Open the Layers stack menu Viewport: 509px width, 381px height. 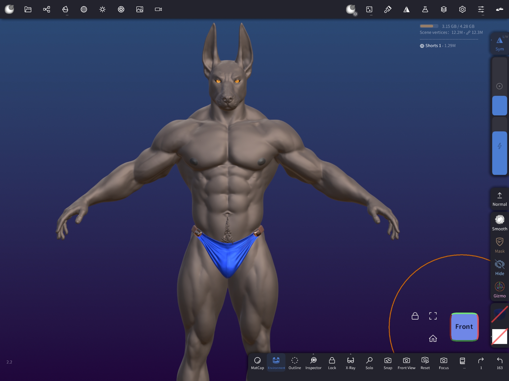coord(444,9)
